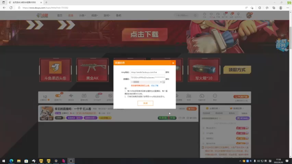Open File Explorer from the taskbar
Screen dimensions: 292x164
[x=19, y=161]
